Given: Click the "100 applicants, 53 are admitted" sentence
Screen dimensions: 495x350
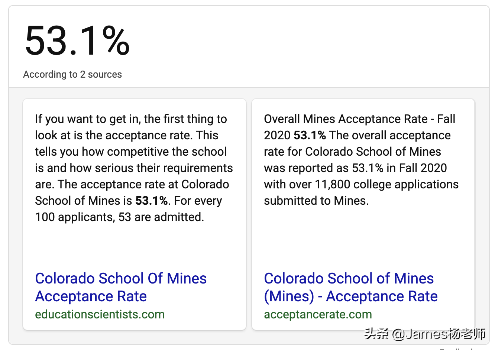Looking at the screenshot, I should point(119,217).
